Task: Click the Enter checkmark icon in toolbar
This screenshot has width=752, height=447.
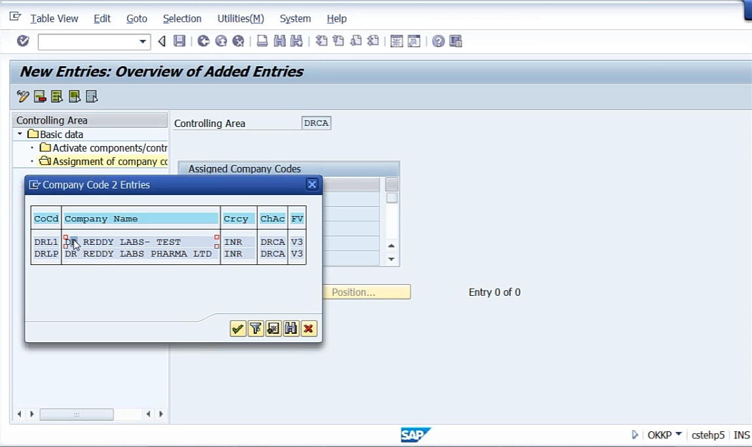Action: pyautogui.click(x=23, y=41)
